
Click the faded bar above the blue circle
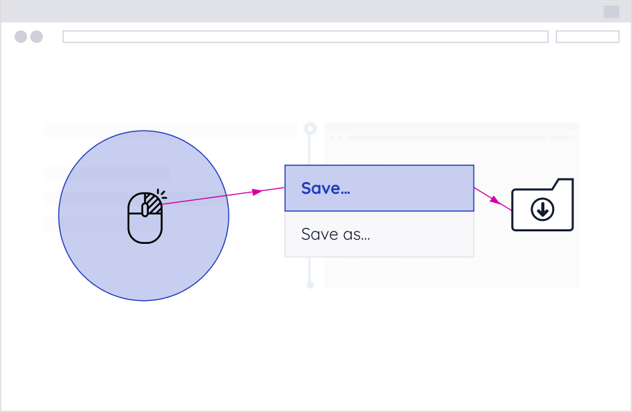coord(170,130)
